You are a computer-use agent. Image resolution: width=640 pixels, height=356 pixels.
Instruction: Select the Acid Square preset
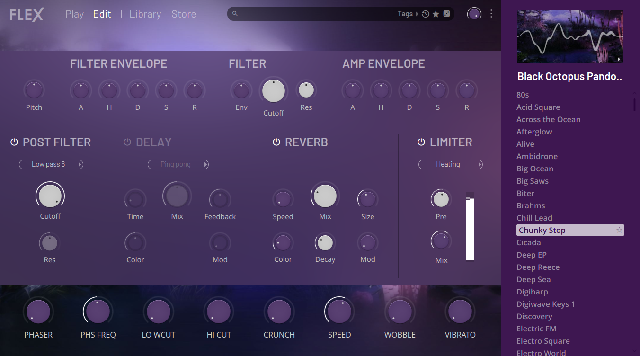[538, 107]
